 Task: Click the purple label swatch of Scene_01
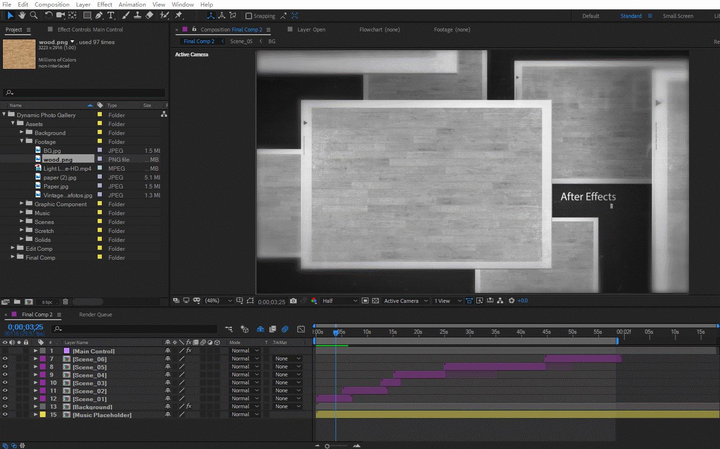click(x=43, y=399)
